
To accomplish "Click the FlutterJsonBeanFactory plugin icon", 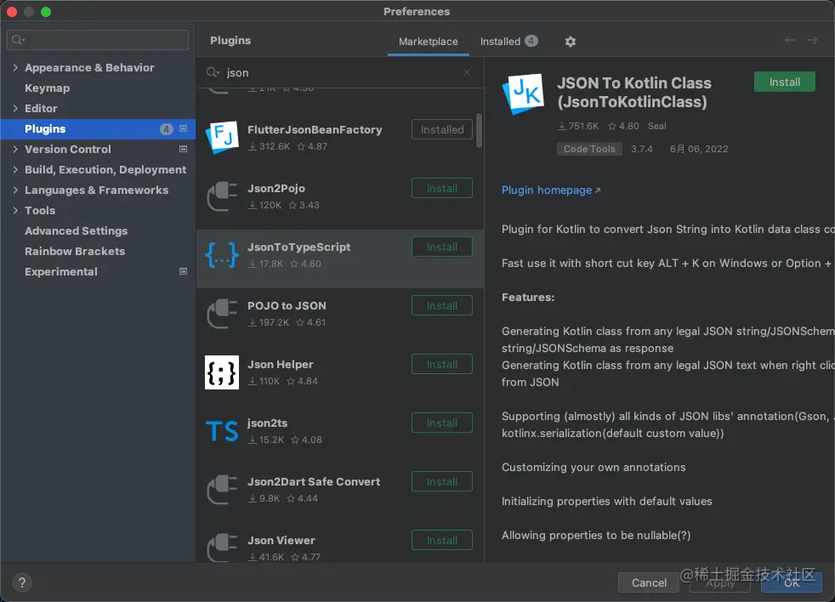I will [222, 138].
